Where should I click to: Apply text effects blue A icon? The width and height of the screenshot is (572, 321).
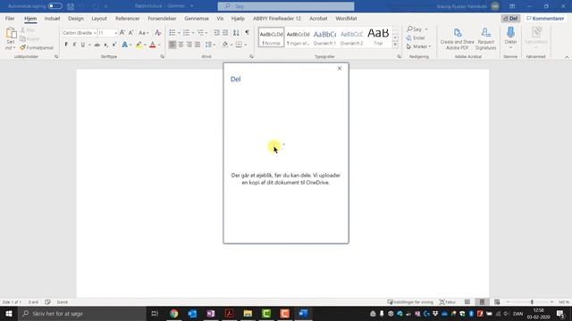(125, 45)
